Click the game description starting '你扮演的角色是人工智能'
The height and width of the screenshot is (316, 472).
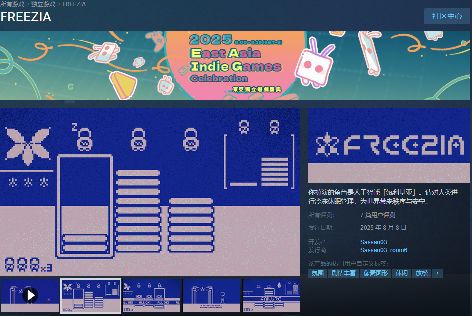tap(383, 197)
